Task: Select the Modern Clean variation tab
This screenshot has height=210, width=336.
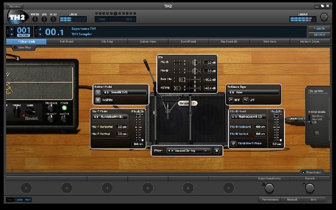Action: point(310,41)
